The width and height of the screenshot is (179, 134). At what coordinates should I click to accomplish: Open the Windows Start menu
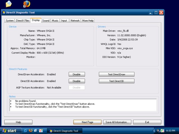(10, 131)
